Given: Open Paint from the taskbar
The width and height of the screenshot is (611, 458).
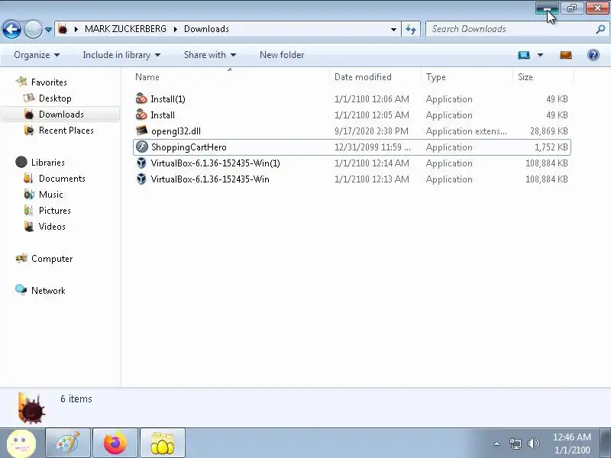Looking at the screenshot, I should (68, 443).
